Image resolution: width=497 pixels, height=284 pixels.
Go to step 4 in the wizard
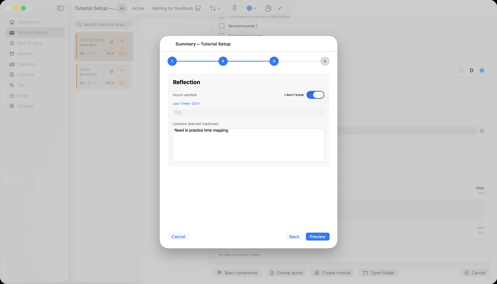tap(325, 61)
